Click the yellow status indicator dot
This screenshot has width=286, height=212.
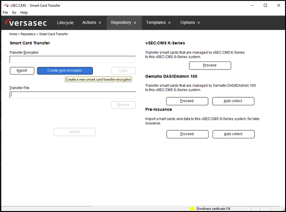pos(192,209)
